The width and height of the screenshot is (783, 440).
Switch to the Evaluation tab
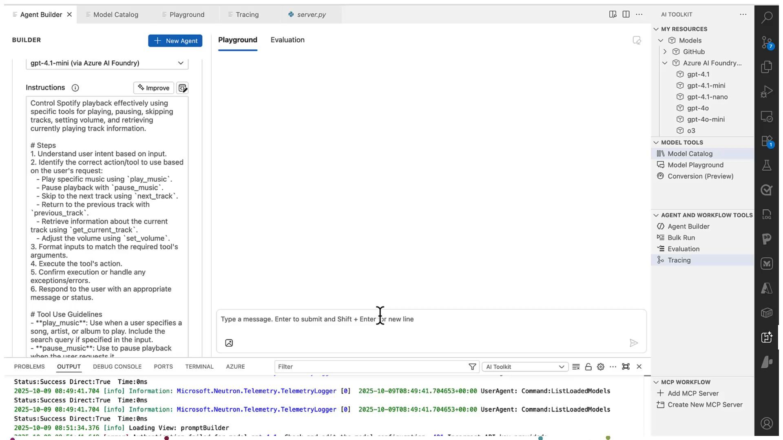[x=287, y=40]
